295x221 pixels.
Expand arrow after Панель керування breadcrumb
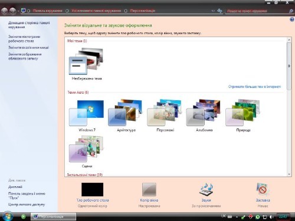[67, 11]
